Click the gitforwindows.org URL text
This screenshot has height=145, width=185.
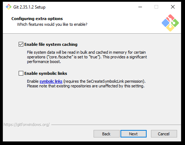point(27,125)
